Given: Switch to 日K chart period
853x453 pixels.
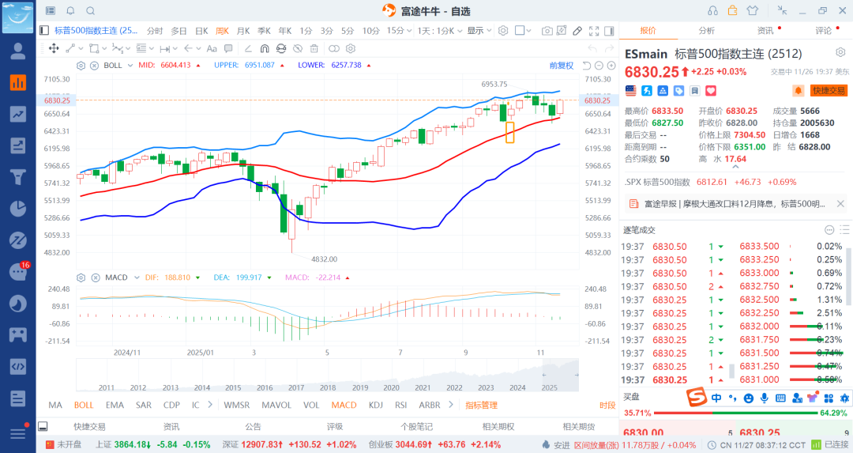Looking at the screenshot, I should (201, 31).
